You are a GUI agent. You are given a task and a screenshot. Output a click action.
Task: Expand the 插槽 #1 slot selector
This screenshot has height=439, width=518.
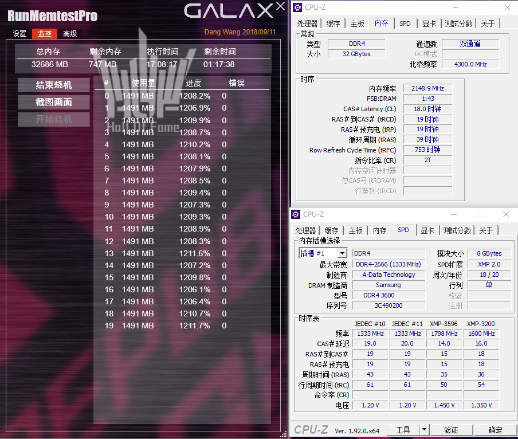[342, 253]
